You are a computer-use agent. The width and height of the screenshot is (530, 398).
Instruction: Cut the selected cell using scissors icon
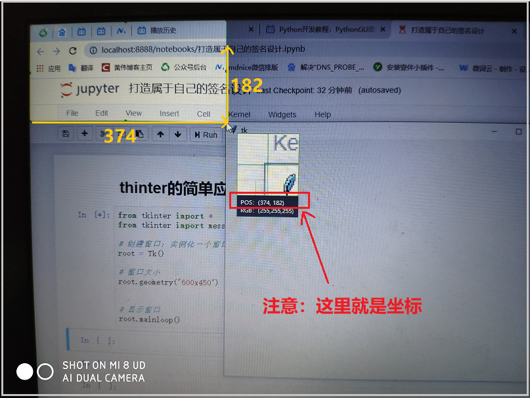click(x=104, y=134)
